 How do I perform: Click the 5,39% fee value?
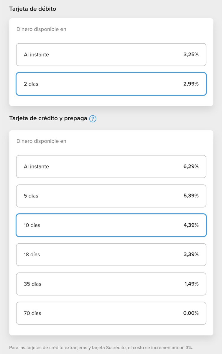191,196
